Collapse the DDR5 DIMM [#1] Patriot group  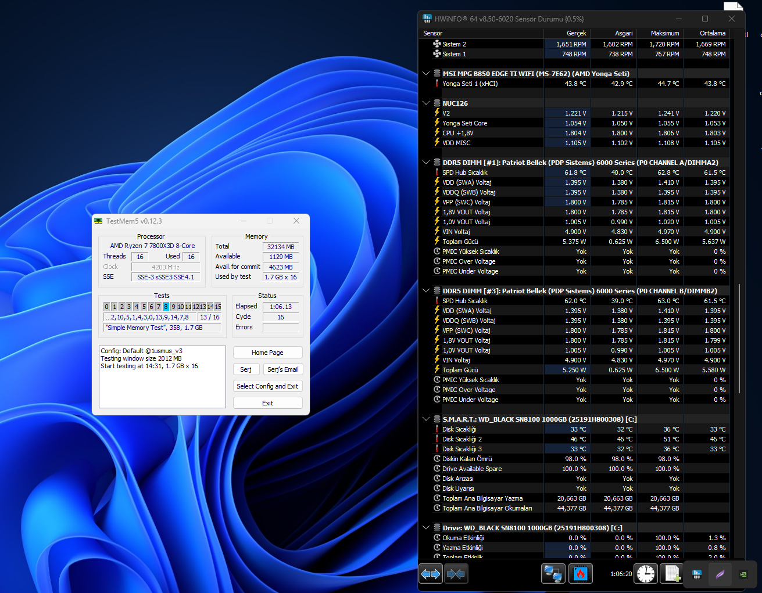(426, 163)
